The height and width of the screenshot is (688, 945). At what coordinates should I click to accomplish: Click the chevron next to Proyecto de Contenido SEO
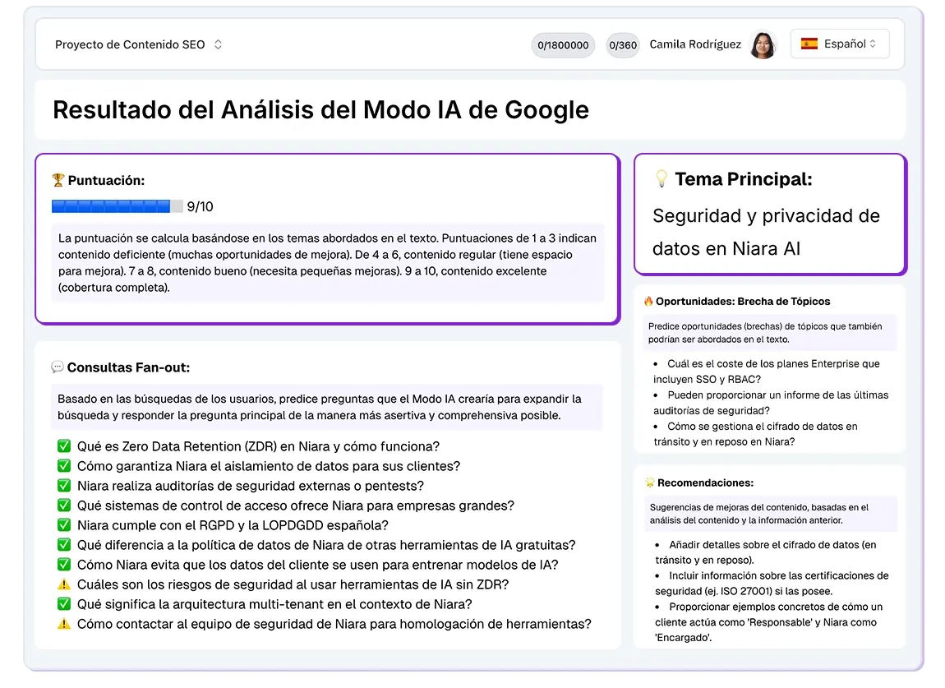tap(218, 44)
